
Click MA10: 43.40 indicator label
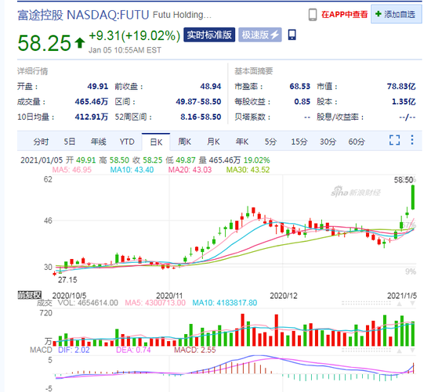[x=132, y=170]
